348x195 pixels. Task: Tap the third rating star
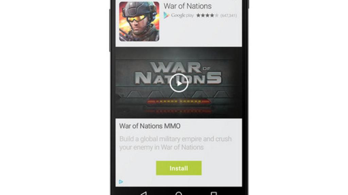[208, 15]
